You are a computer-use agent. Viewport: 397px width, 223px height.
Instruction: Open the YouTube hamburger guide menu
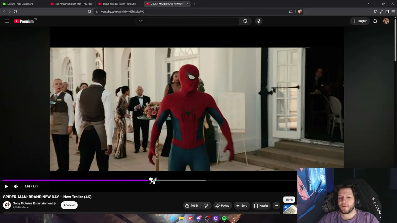[x=7, y=21]
